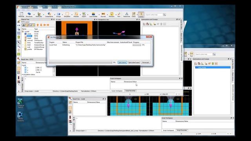Viewport: 251px width, 141px height.
Task: Close the Job Manager dialog
Action: click(x=149, y=37)
